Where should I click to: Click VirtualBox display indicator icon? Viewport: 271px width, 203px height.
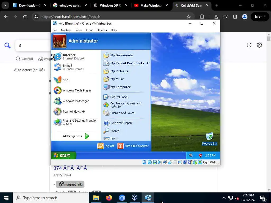tap(180, 162)
